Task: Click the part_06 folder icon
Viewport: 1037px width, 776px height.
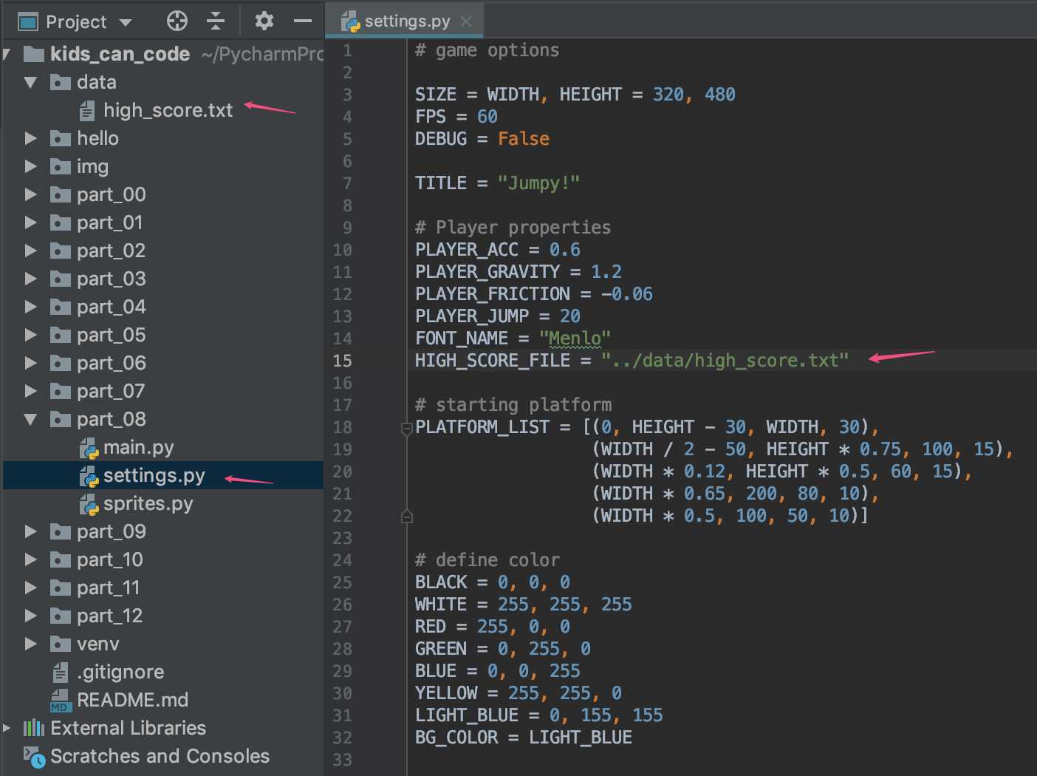Action: tap(61, 363)
